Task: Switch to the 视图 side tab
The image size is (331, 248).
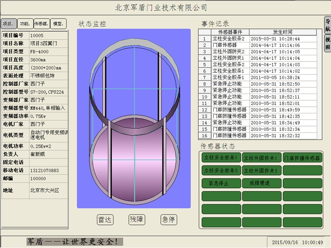Action: pyautogui.click(x=327, y=43)
